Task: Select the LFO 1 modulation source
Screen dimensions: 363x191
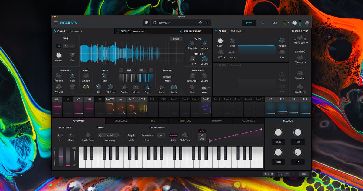Action: (142, 107)
